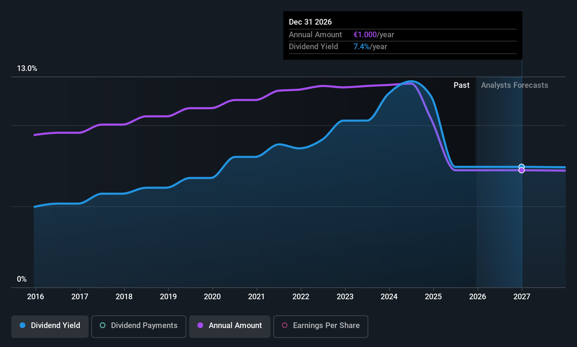
Task: Click the 0% y-axis label
Action: (x=22, y=279)
